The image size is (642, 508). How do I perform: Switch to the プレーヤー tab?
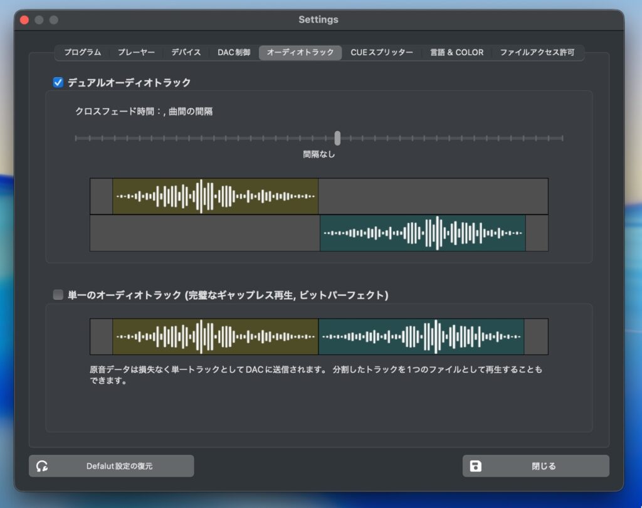[136, 53]
